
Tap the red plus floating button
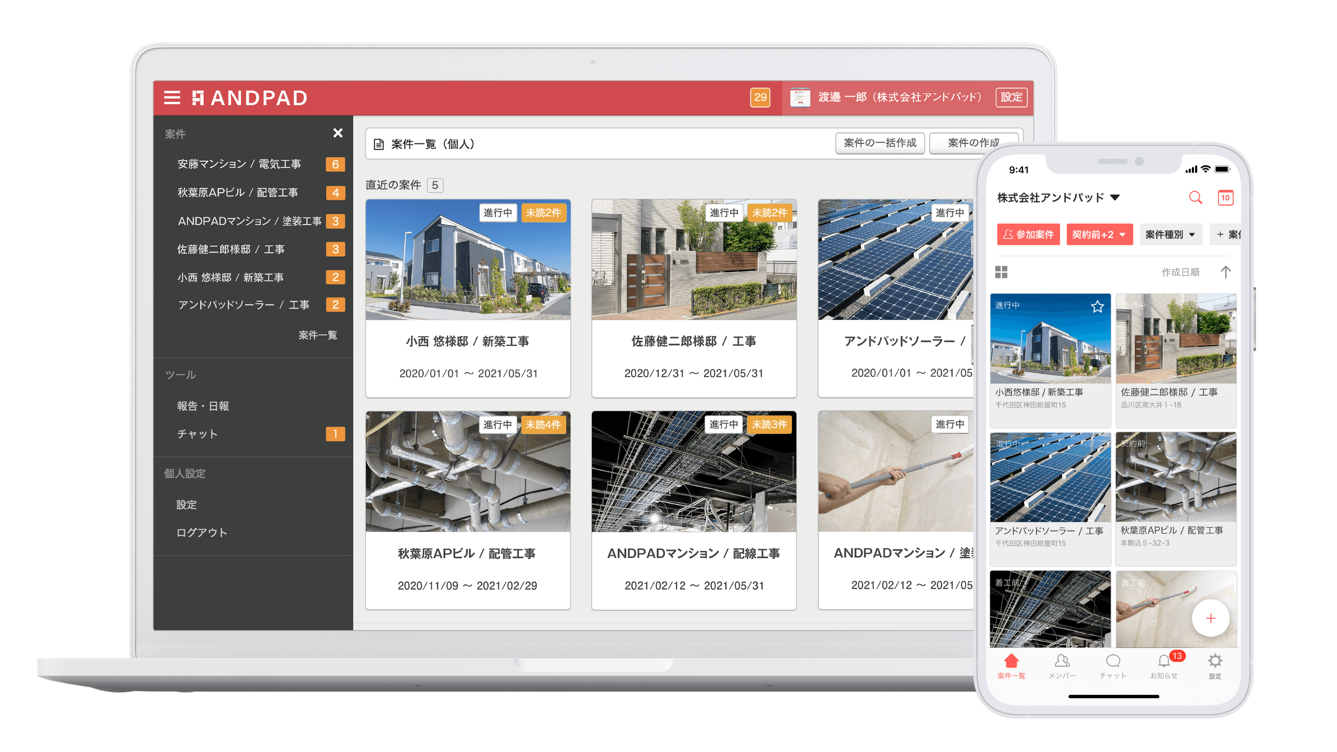[1210, 618]
